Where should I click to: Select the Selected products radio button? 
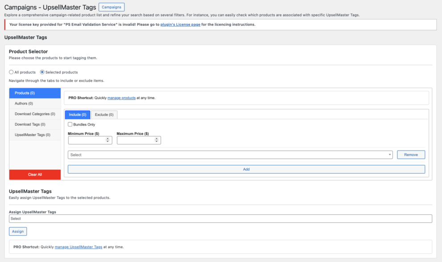tap(42, 72)
